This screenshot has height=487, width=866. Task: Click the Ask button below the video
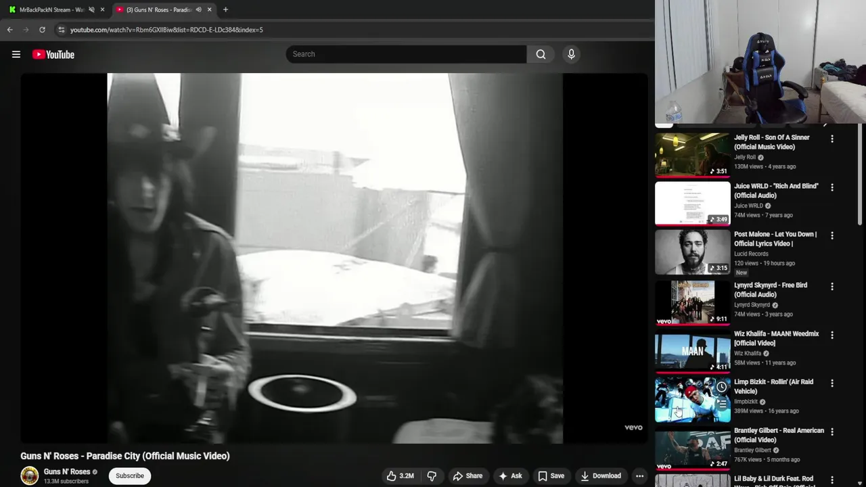click(510, 476)
